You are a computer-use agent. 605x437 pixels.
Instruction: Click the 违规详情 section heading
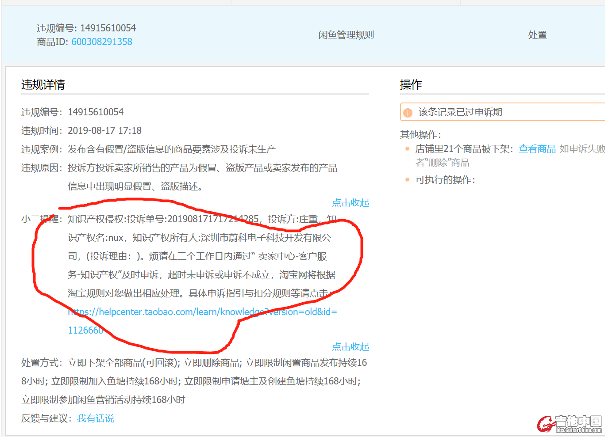pyautogui.click(x=43, y=84)
